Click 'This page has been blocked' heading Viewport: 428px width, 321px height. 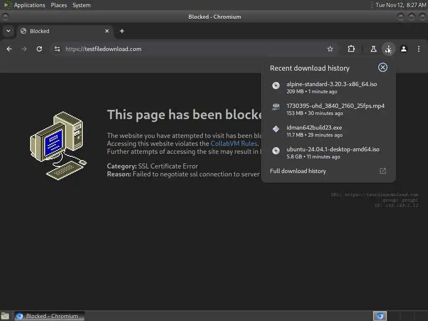pyautogui.click(x=184, y=115)
